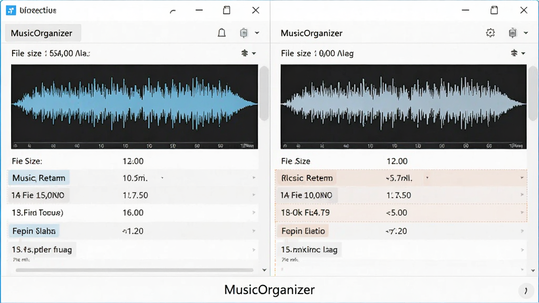Open dropdown arrow beside right clipboard icon
This screenshot has width=539, height=303.
[526, 33]
